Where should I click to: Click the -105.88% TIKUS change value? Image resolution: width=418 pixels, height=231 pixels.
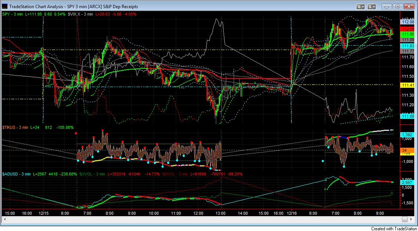(65, 127)
